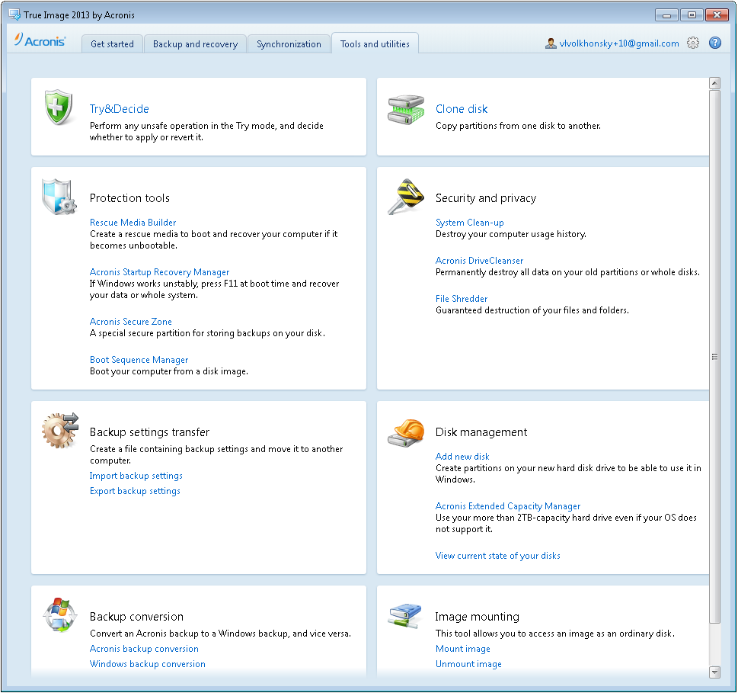Screen dimensions: 738x693
Task: Launch Boot Sequence Manager
Action: tap(139, 359)
